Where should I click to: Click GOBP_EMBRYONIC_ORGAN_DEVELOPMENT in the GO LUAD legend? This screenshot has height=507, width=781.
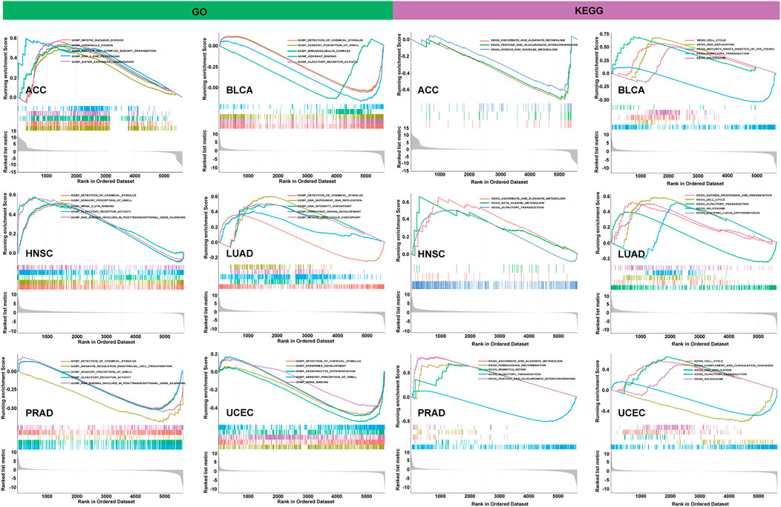coord(329,211)
